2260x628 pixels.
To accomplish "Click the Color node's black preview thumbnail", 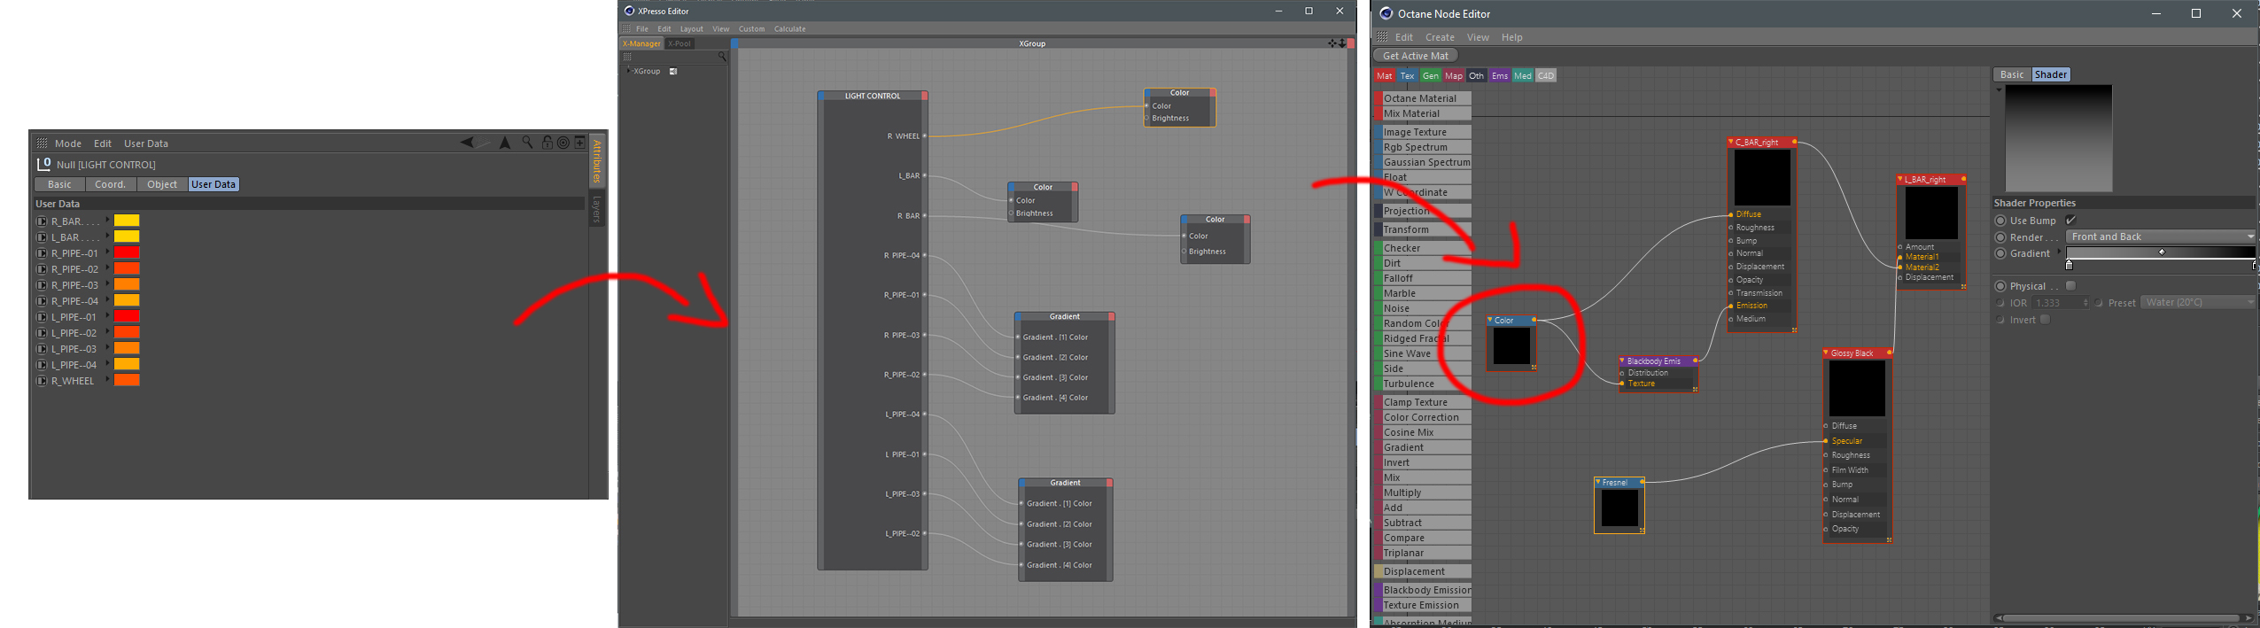I will point(1511,345).
